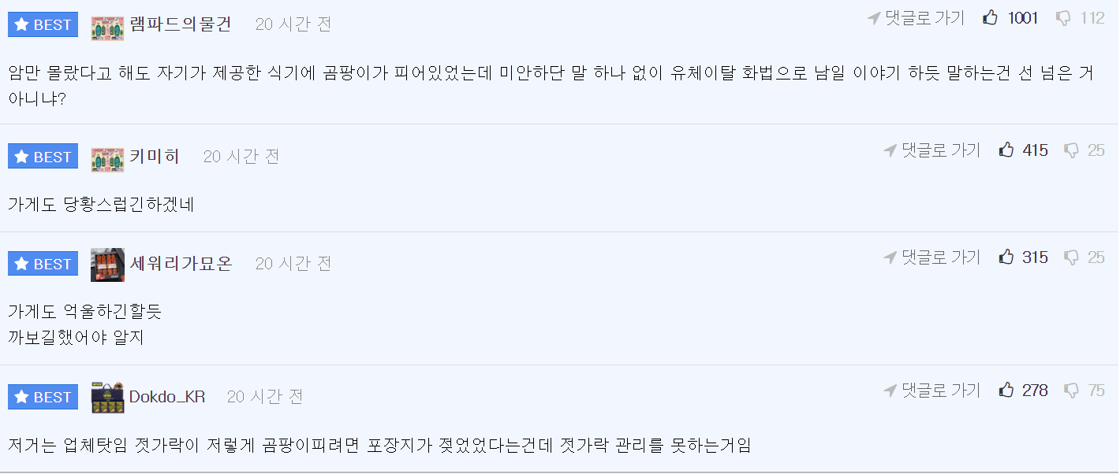
Task: Click the username 램파드의물건
Action: 181,24
